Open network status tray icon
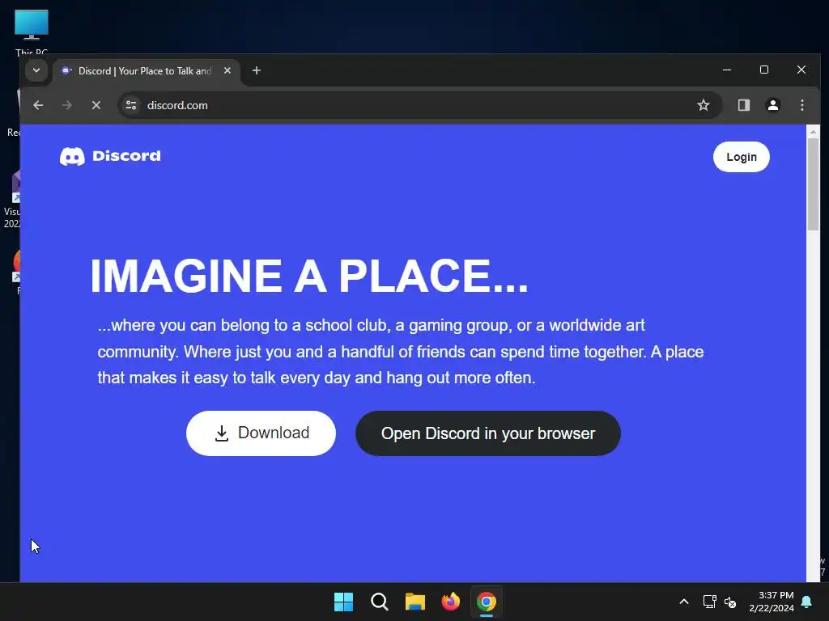 pyautogui.click(x=709, y=602)
